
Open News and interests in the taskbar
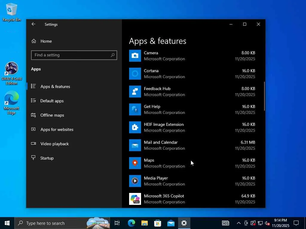(225, 223)
